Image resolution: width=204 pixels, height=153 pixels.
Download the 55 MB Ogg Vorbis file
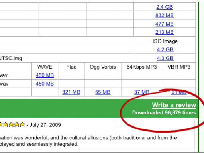103,92
